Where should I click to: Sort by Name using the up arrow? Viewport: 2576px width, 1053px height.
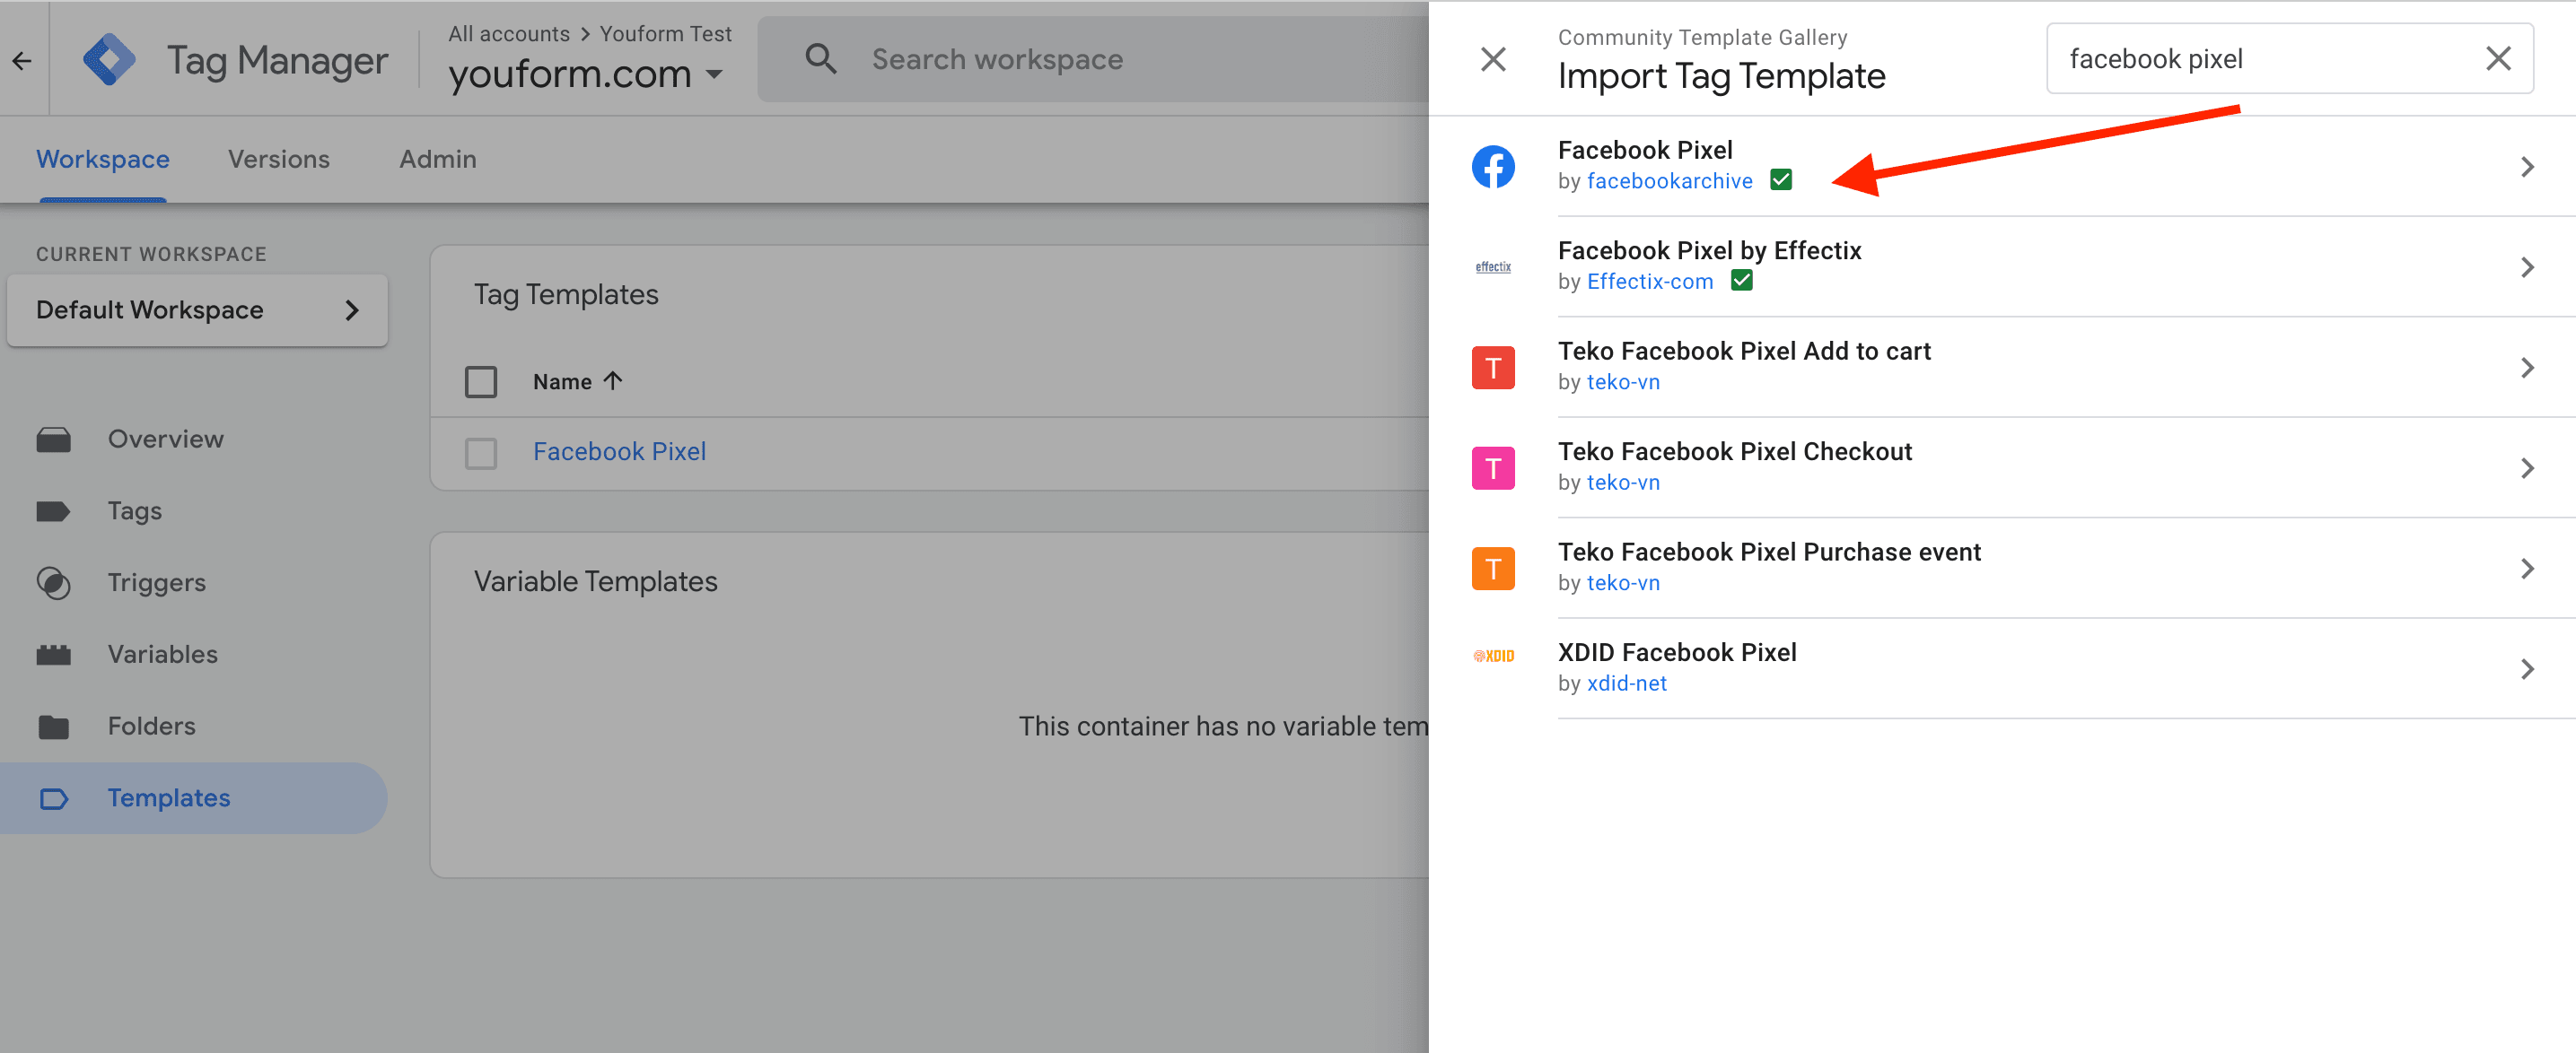(614, 380)
